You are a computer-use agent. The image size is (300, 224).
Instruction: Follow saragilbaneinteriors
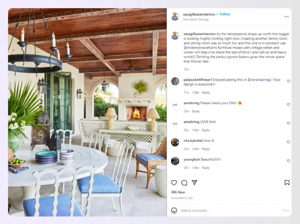[x=225, y=14]
